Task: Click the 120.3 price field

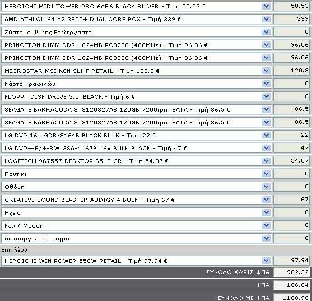Action: click(x=291, y=71)
